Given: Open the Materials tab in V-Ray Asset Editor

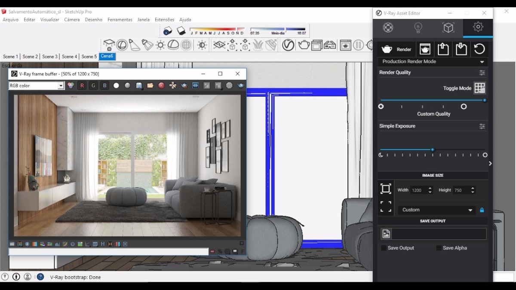Looking at the screenshot, I should coord(388,27).
